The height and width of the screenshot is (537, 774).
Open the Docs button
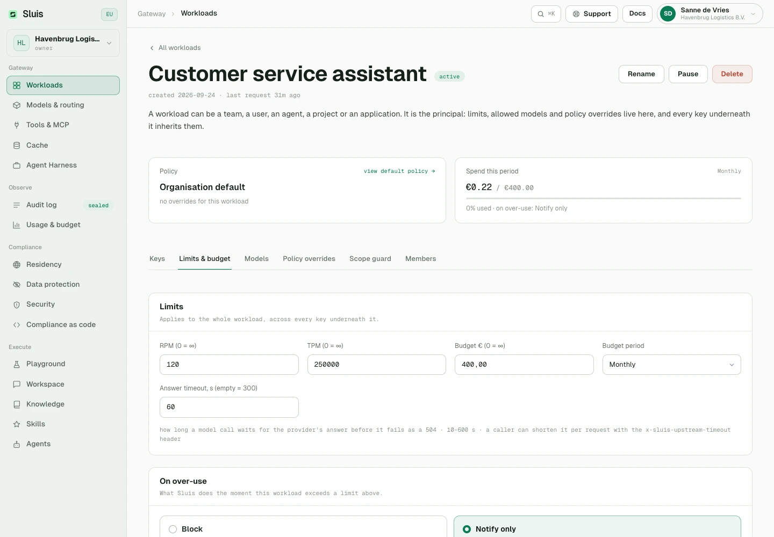(x=637, y=14)
